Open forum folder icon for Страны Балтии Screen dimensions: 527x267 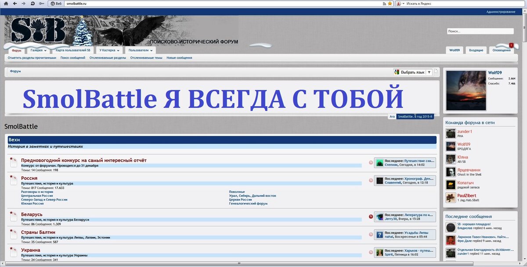click(x=13, y=234)
